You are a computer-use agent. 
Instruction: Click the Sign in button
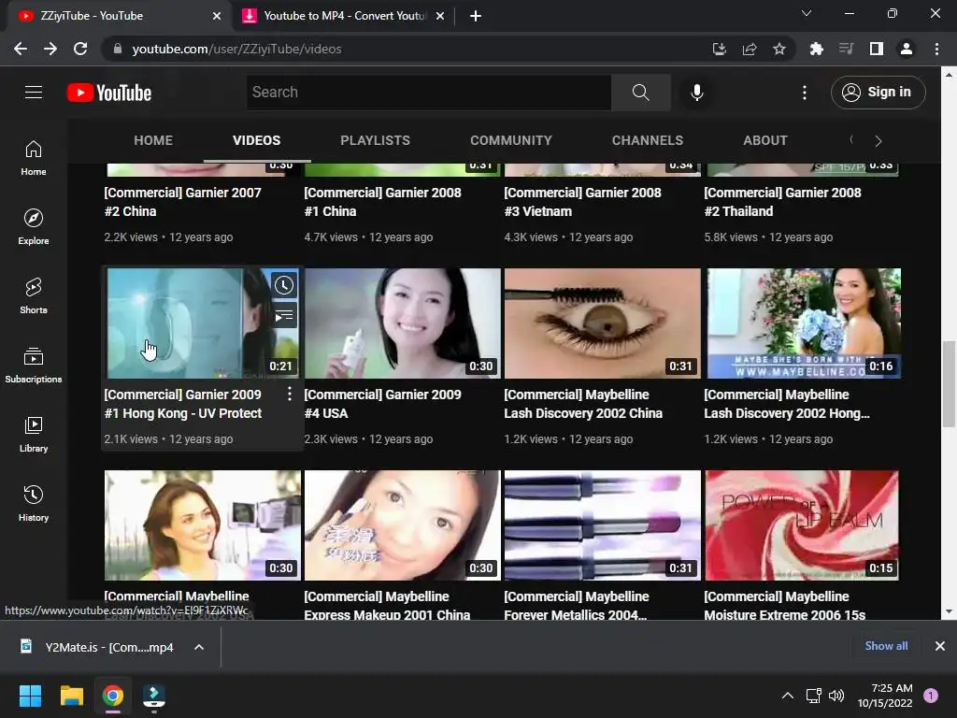pyautogui.click(x=878, y=93)
